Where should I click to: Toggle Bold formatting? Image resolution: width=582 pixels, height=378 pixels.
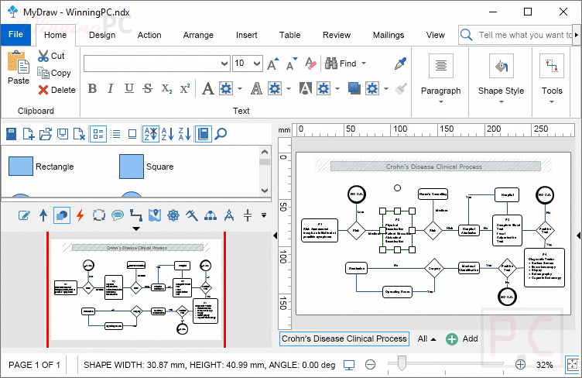92,88
